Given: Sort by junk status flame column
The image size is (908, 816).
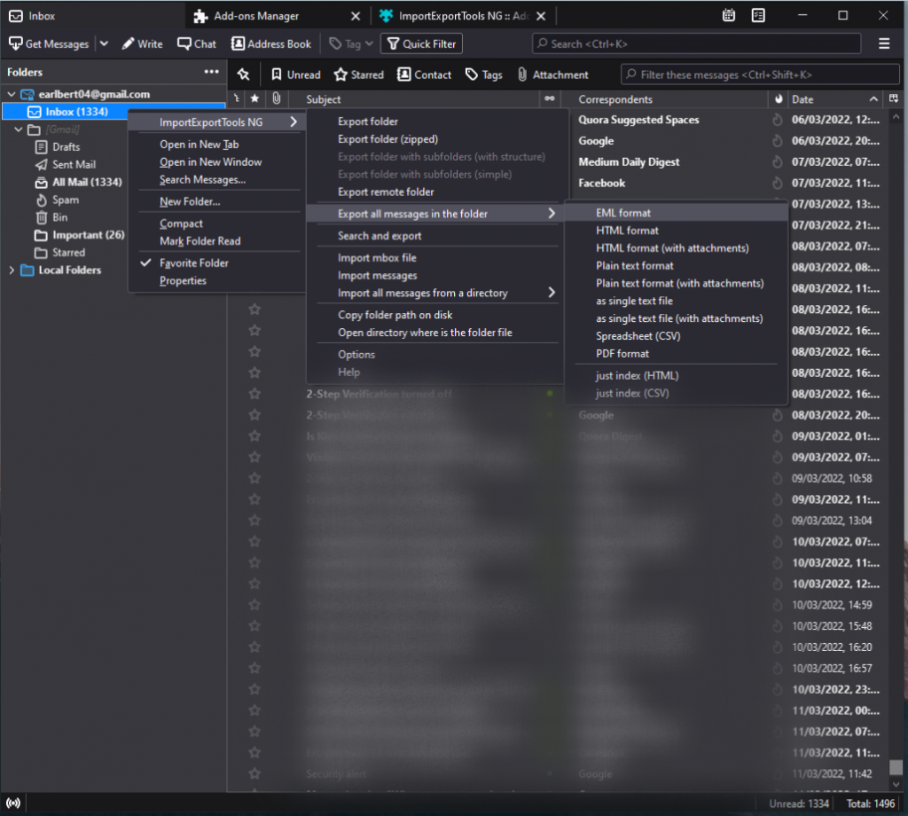Looking at the screenshot, I should pos(779,99).
